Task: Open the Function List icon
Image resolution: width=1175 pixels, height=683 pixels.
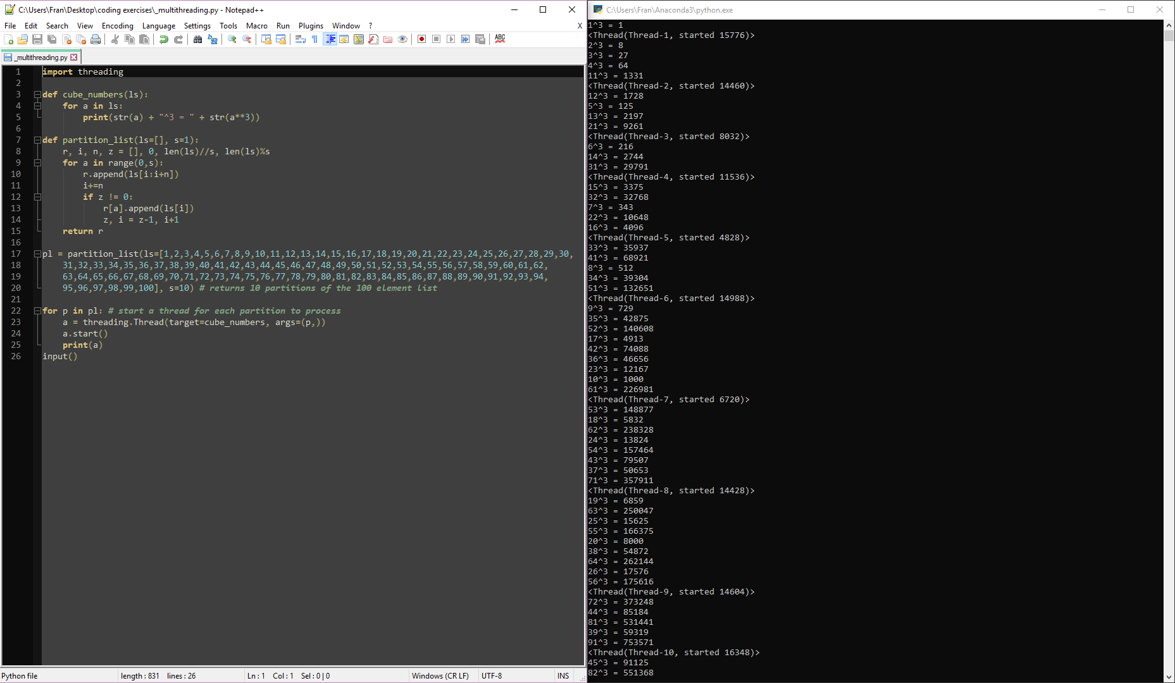Action: (373, 39)
